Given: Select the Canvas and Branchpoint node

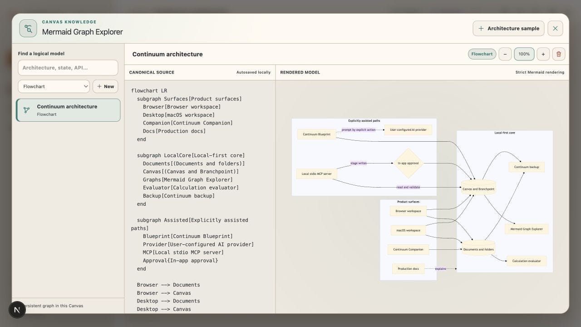Looking at the screenshot, I should (478, 188).
